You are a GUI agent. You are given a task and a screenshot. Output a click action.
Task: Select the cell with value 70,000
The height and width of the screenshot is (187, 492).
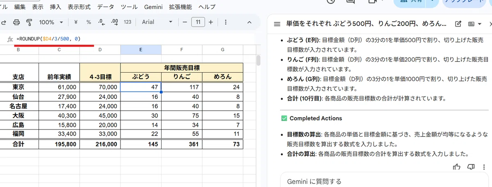click(x=100, y=87)
